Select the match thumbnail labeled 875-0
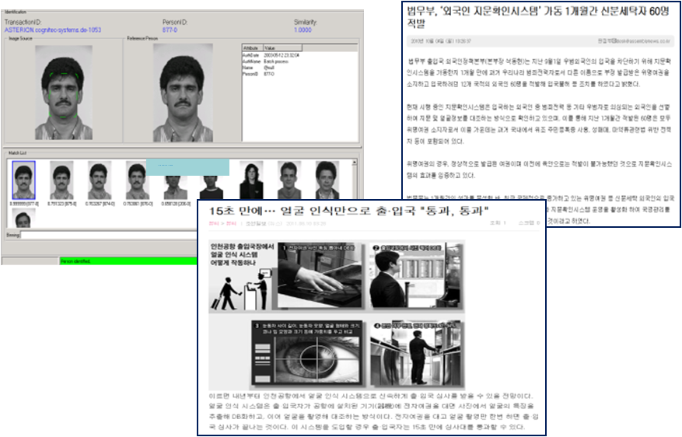This screenshot has width=682, height=437. 61,180
